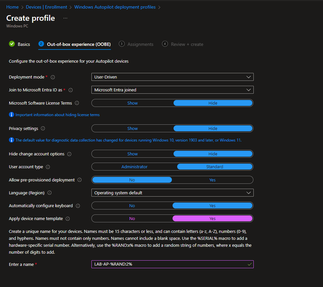Image resolution: width=323 pixels, height=287 pixels.
Task: Click the step 3 circle for Assignments
Action: pos(121,44)
